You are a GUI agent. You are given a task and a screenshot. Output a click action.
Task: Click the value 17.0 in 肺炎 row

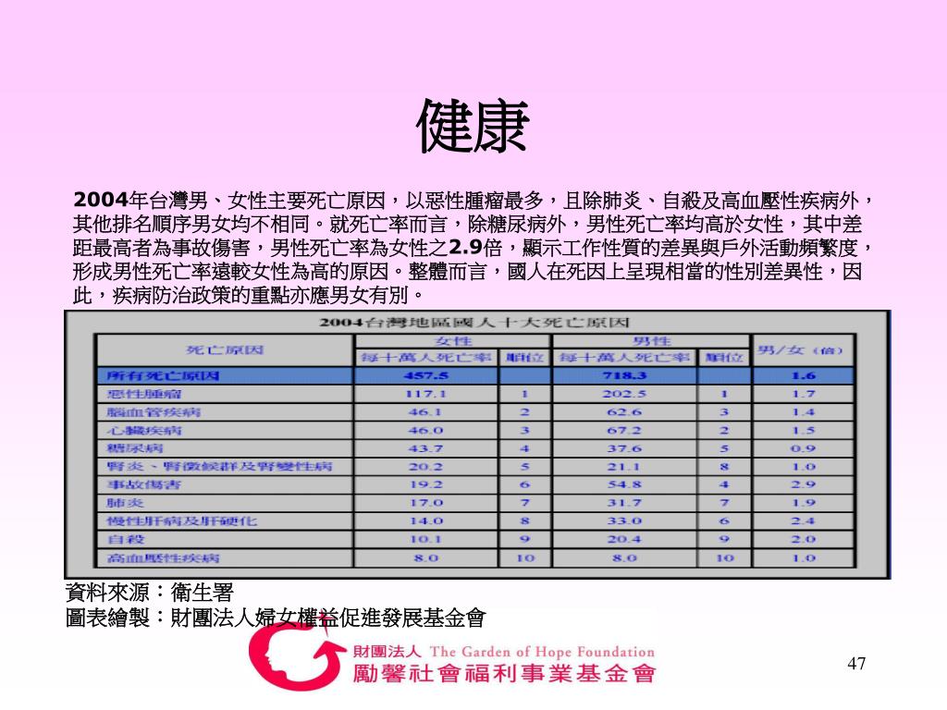click(x=425, y=502)
